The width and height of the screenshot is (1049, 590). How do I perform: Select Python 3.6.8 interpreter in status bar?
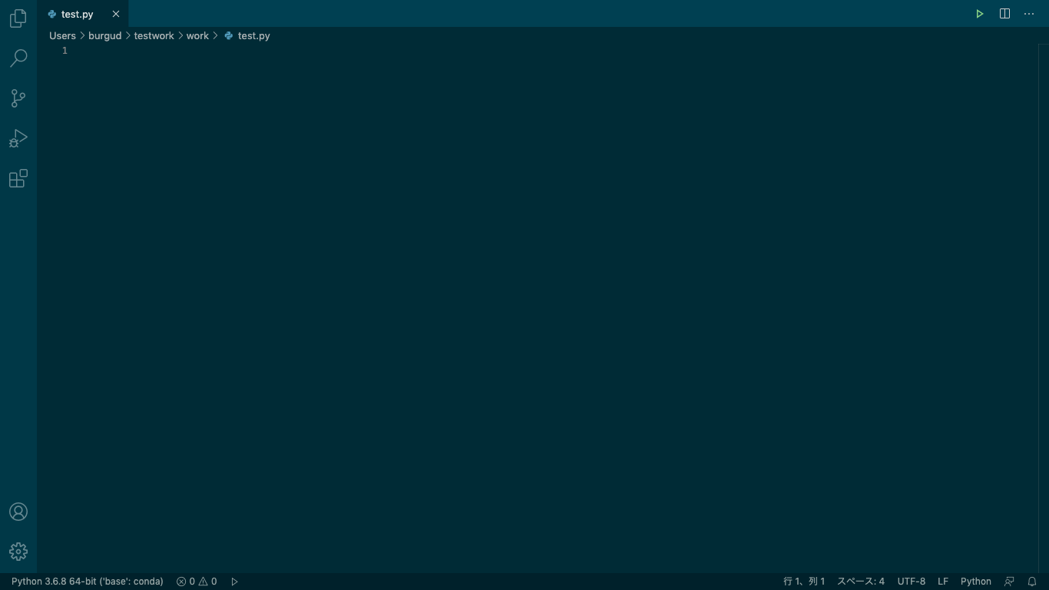[x=88, y=582]
